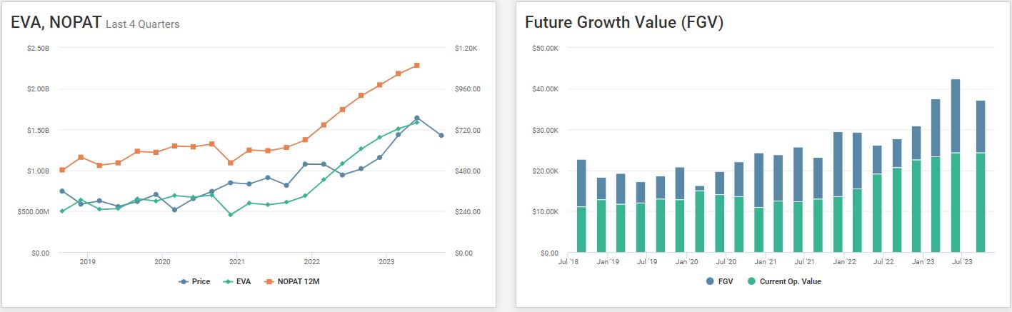Click the blue FGV legend circle

click(x=709, y=281)
